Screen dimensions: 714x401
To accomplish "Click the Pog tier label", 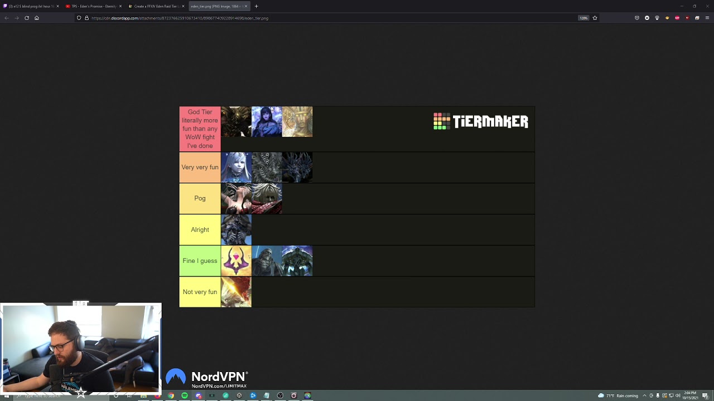I will tap(200, 198).
